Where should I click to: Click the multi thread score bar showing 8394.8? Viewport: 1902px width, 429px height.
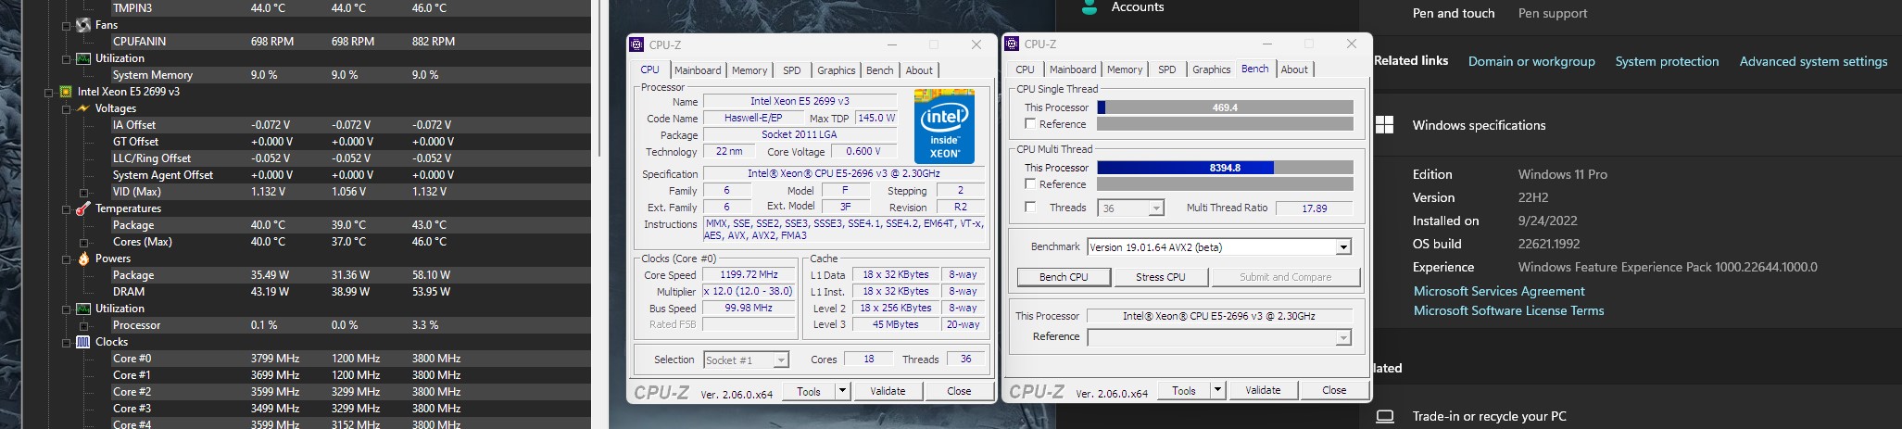click(x=1225, y=168)
